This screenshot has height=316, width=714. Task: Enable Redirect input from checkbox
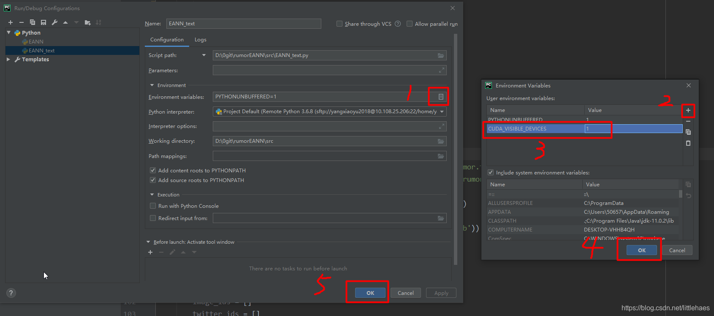[153, 218]
